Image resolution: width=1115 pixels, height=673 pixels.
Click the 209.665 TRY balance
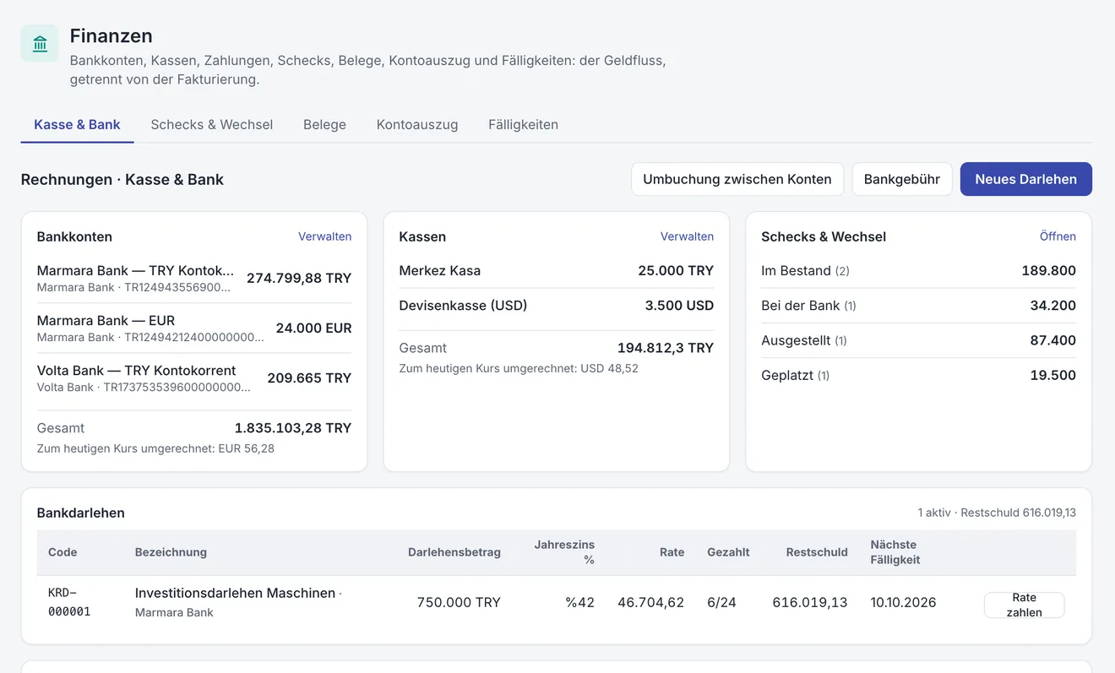click(x=309, y=377)
